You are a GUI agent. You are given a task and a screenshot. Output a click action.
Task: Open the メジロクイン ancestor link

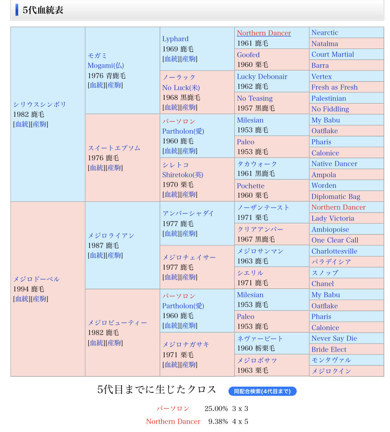[x=331, y=371]
